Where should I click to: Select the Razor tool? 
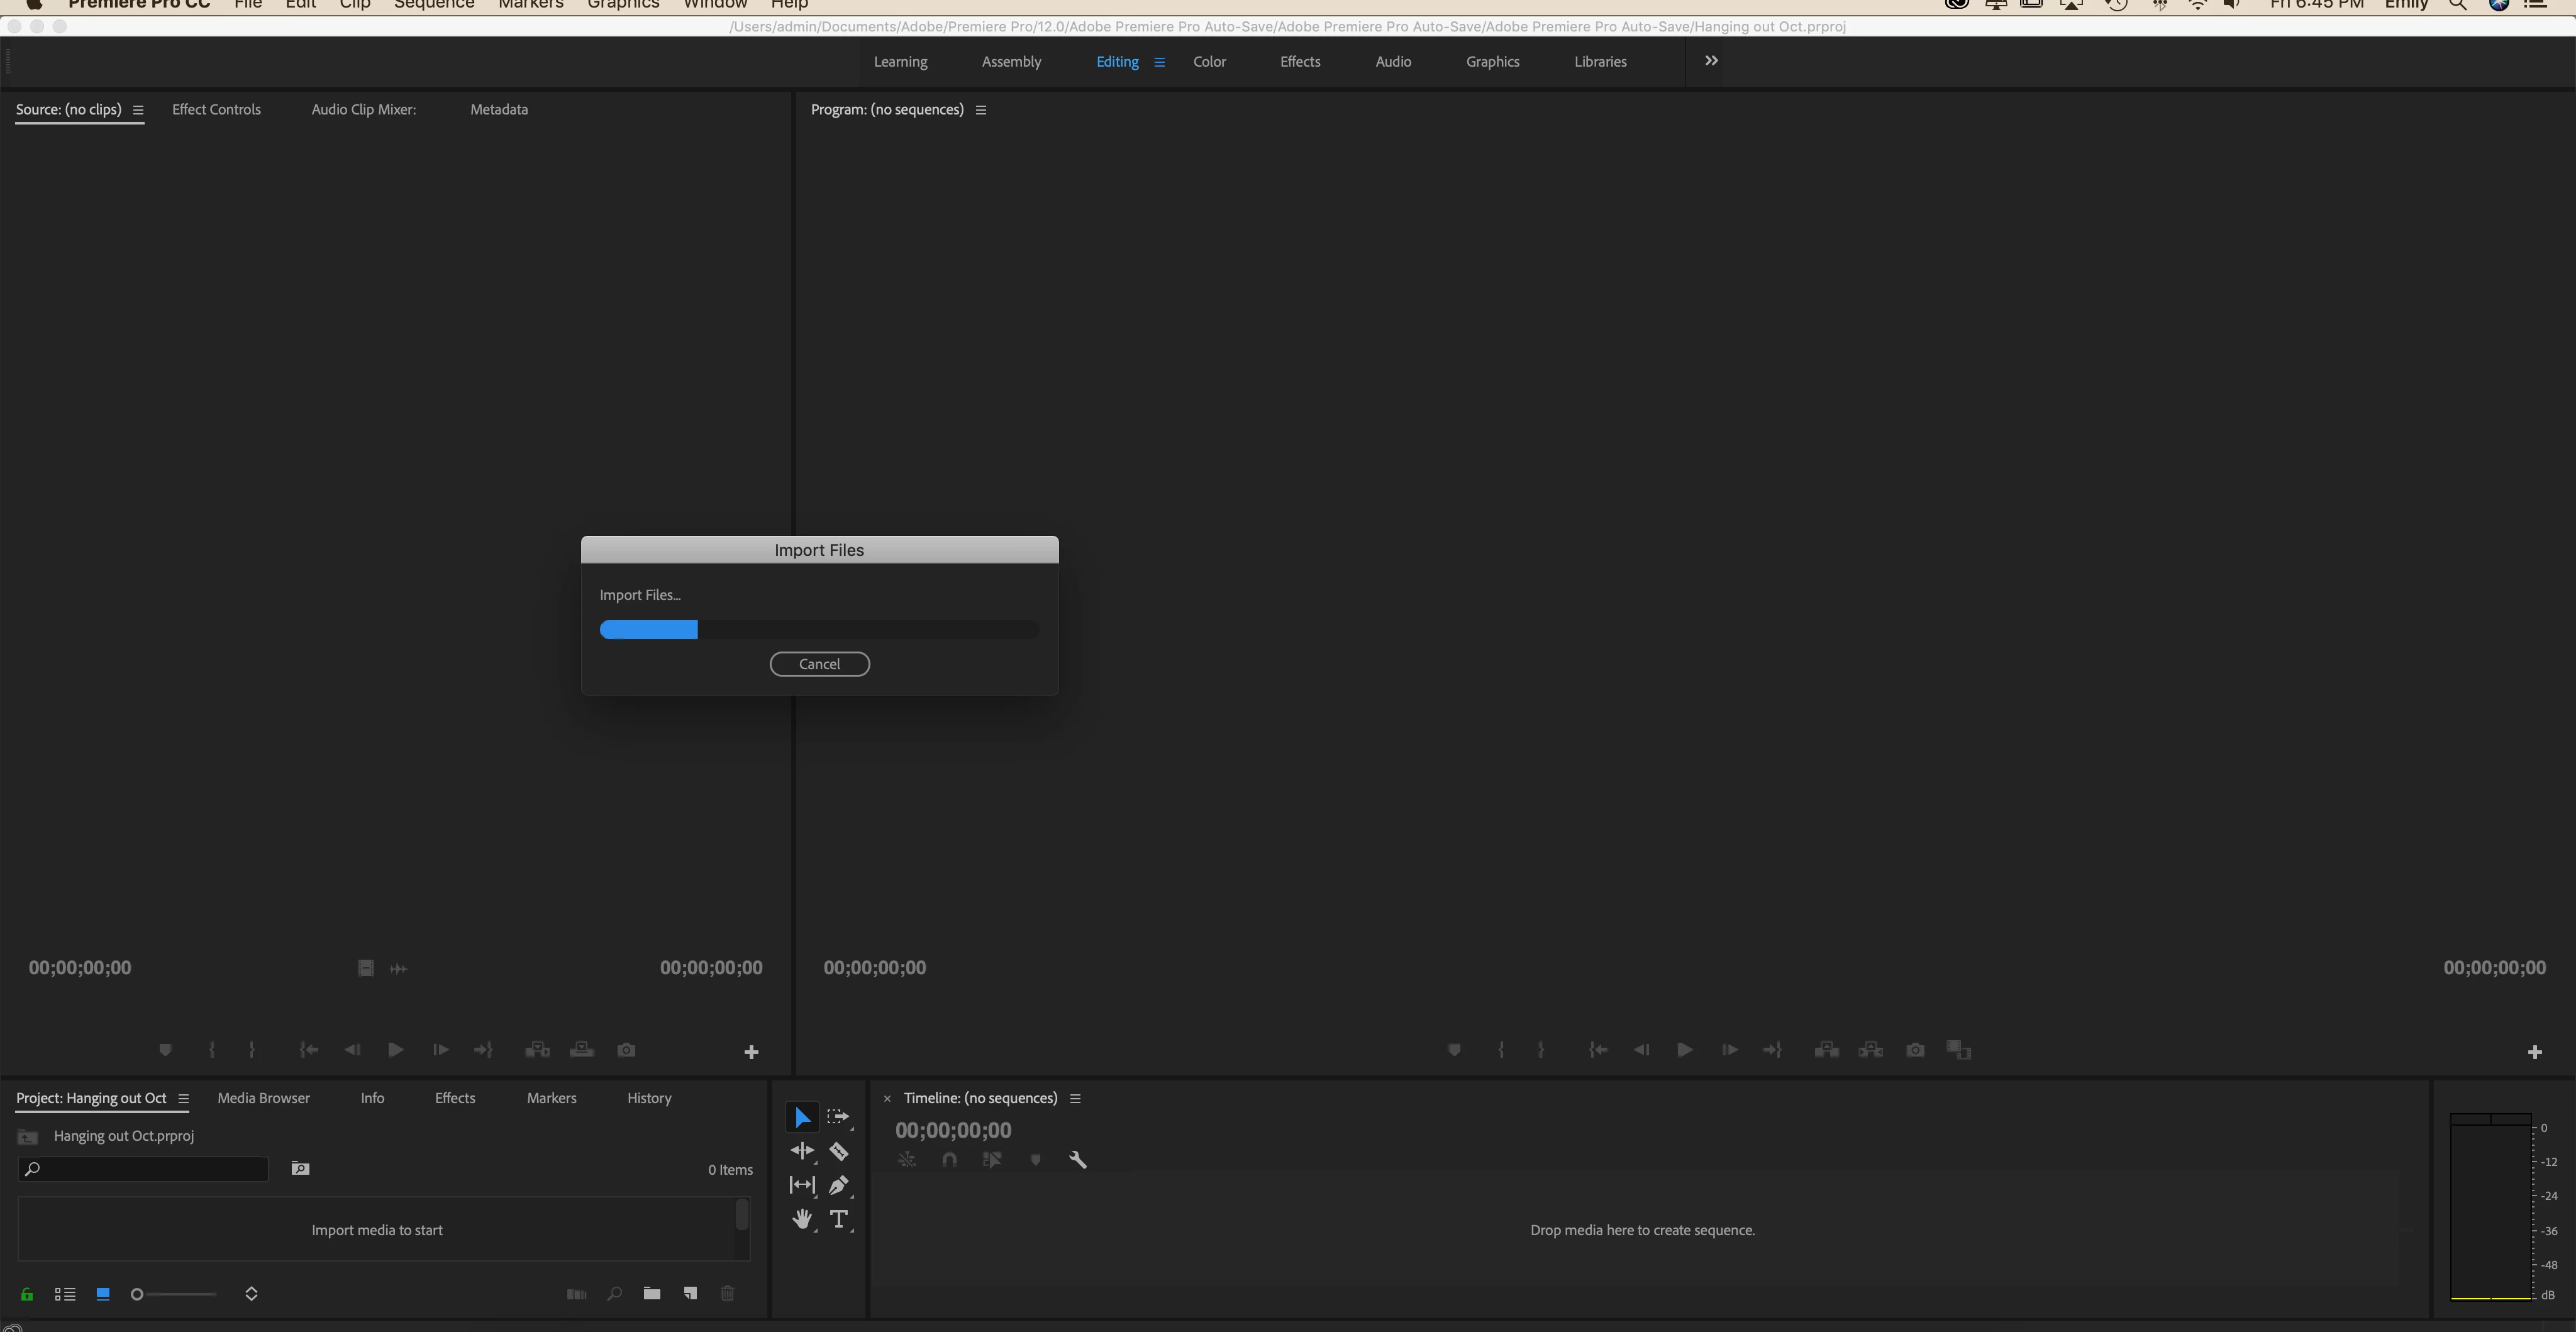click(839, 1151)
